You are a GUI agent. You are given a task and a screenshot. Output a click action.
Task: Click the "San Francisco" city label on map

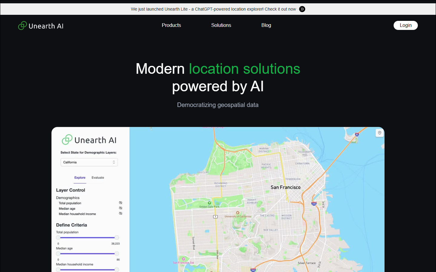tap(286, 187)
